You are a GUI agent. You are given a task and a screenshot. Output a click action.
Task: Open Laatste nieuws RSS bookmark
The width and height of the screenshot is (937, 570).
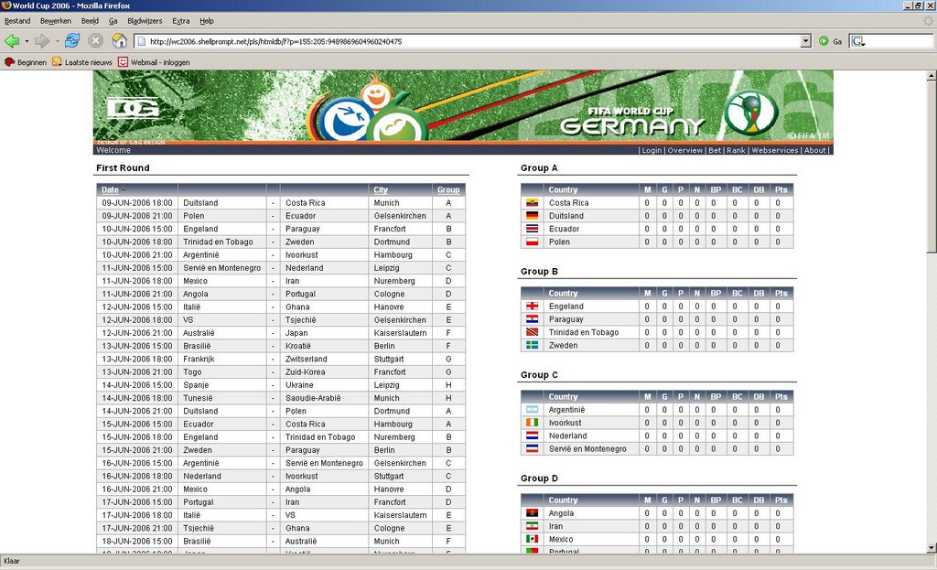coord(82,62)
